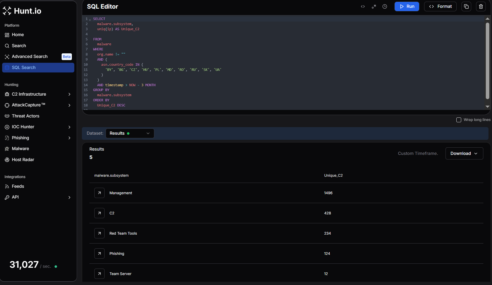Enable the Wrap long lines checkbox
492x285 pixels.
[x=459, y=120]
